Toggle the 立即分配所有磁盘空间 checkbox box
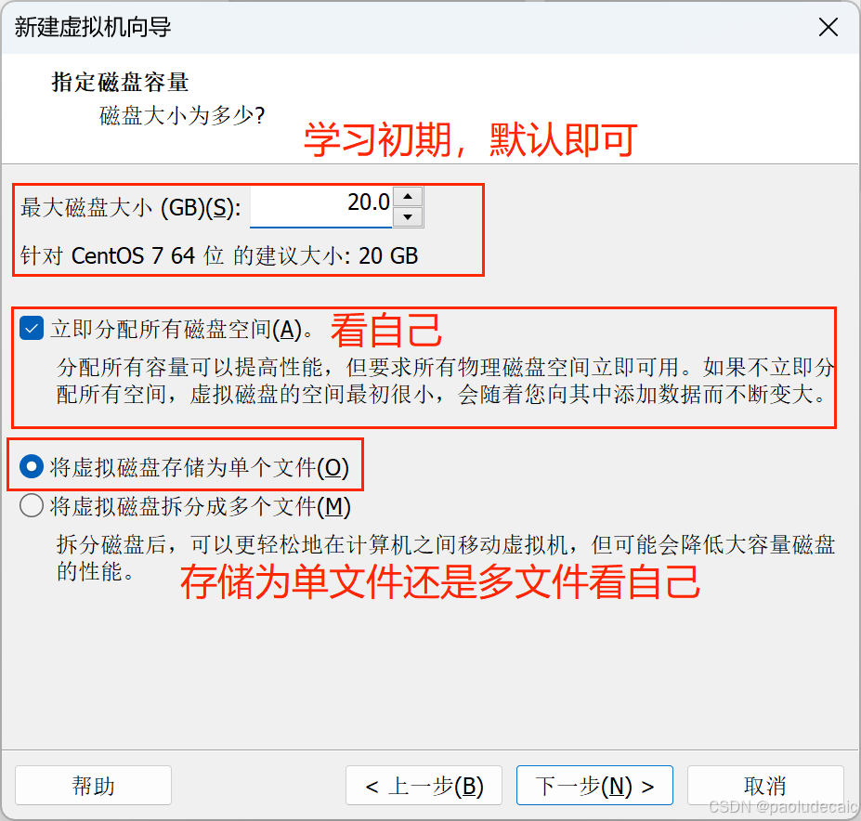The height and width of the screenshot is (821, 861). [32, 329]
